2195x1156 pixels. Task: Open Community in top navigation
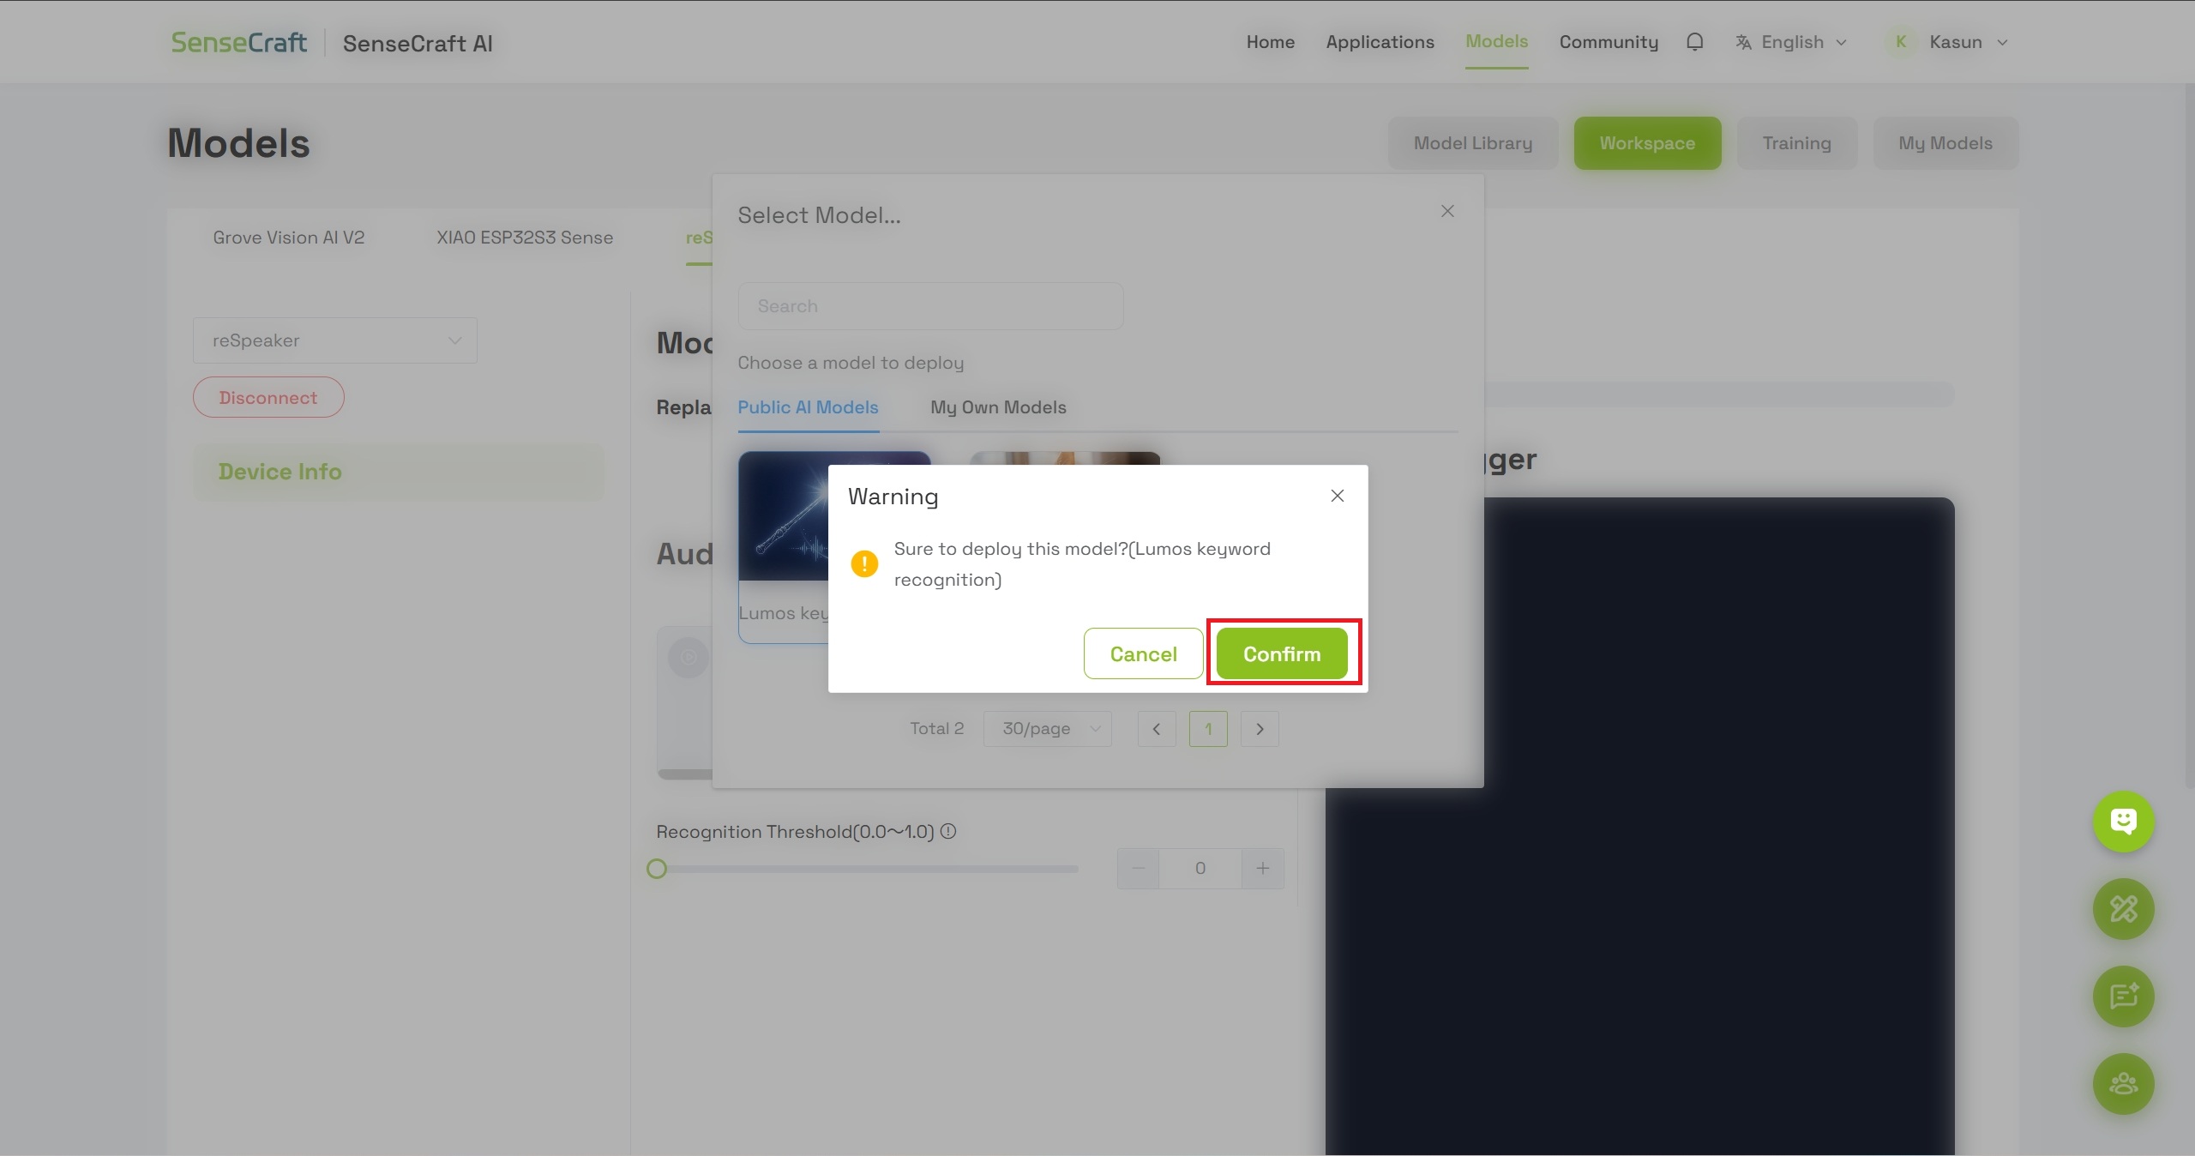(1609, 42)
